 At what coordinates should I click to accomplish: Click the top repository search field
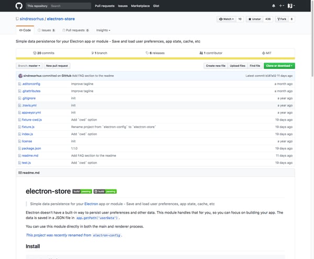tap(70, 6)
